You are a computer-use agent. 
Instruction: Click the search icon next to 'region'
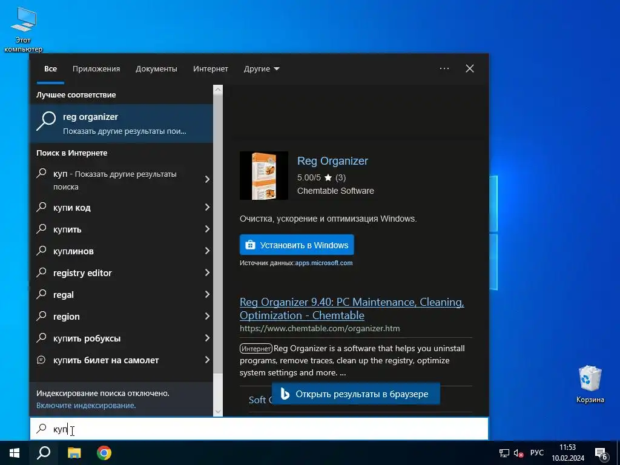41,315
